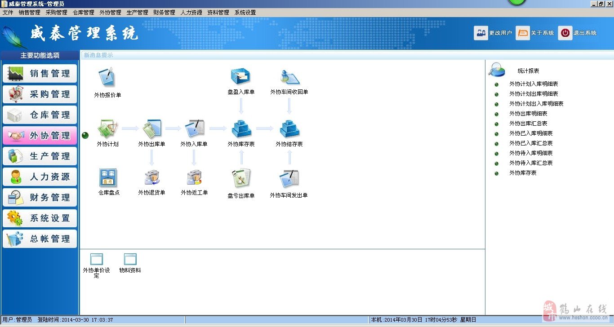The width and height of the screenshot is (614, 327).
Task: Select 生产管理 in the left sidebar
Action: coord(40,156)
